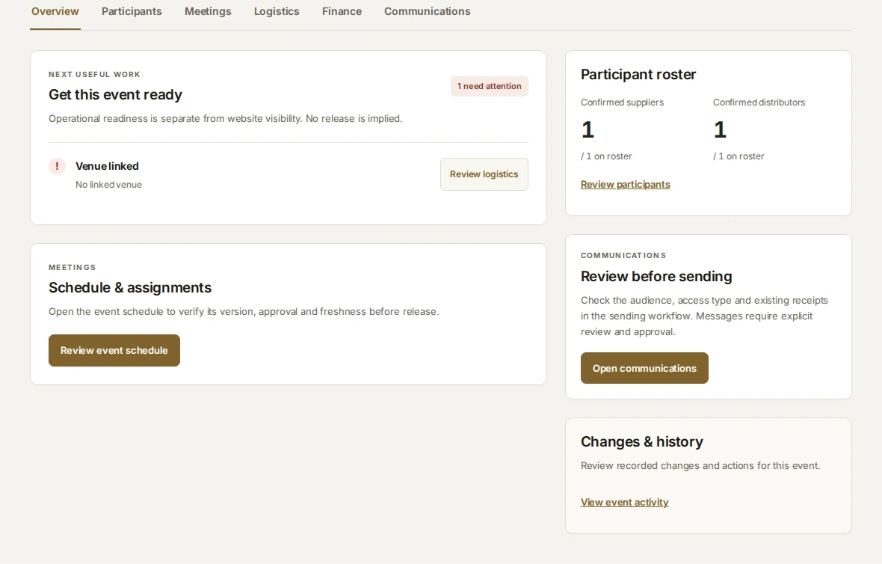The image size is (882, 564).
Task: Click the '1 need attention' badge
Action: click(489, 86)
